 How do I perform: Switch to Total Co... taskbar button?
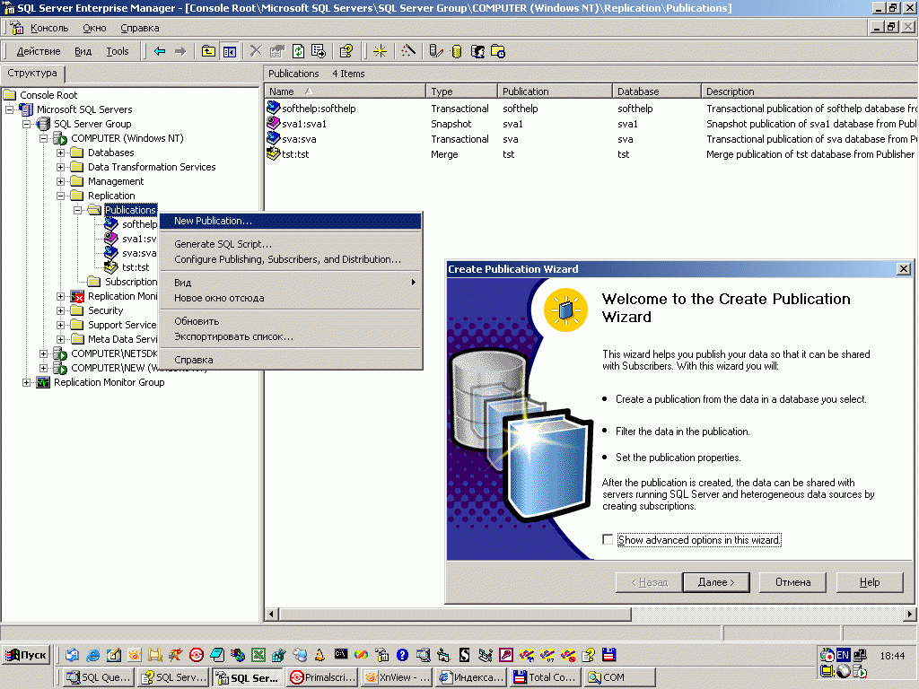(x=545, y=677)
